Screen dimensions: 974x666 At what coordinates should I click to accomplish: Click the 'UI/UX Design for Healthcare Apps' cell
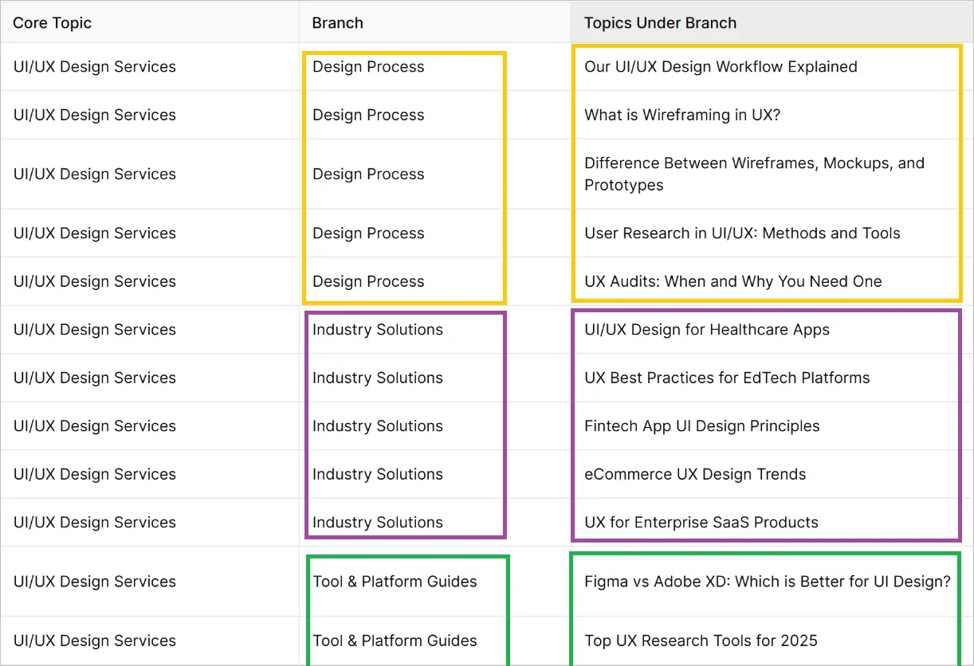pos(707,330)
